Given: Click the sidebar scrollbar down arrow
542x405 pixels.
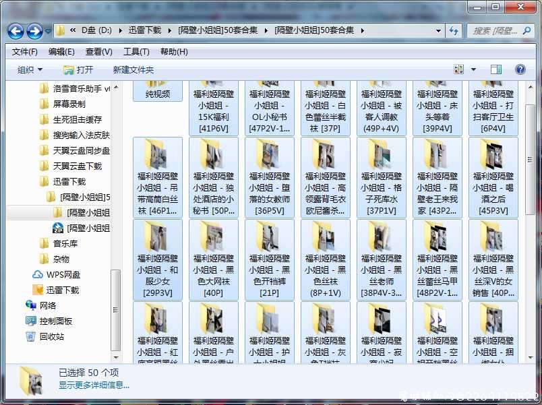Looking at the screenshot, I should [x=116, y=357].
